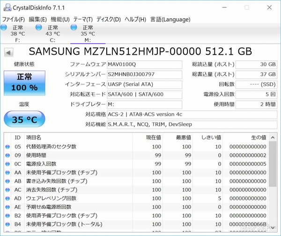Select the 未使用予備ブロック数 (トータル) row
This screenshot has width=281, height=236.
pos(136,224)
